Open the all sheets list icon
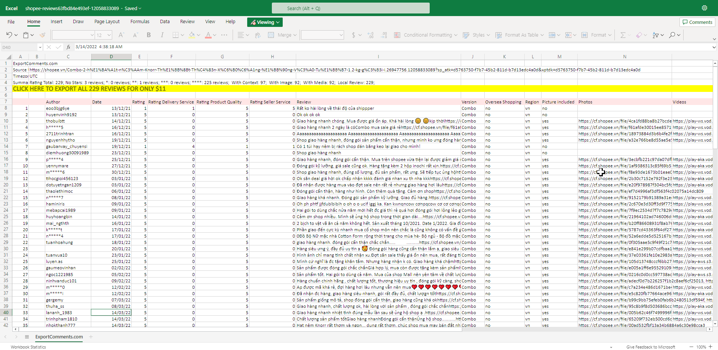The width and height of the screenshot is (718, 350). coord(27,337)
